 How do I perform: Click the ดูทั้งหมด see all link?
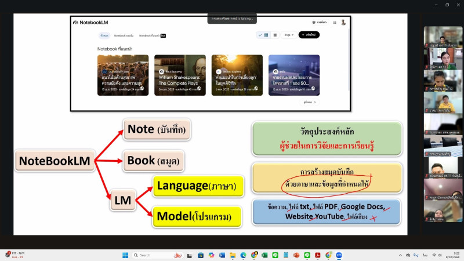[x=310, y=101]
